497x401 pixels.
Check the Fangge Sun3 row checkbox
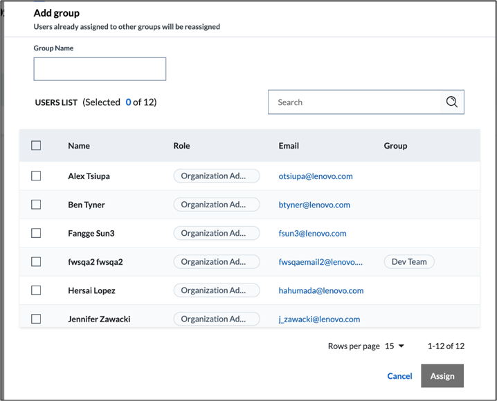tap(36, 233)
